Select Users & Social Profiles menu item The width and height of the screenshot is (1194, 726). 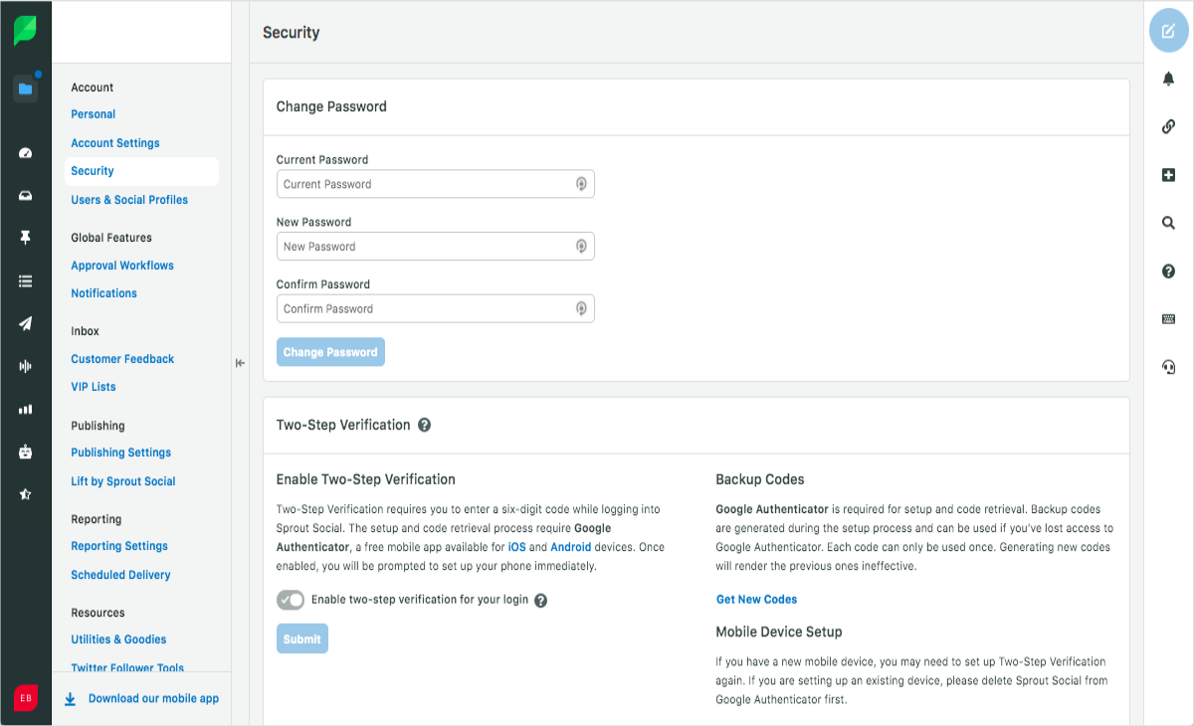coord(129,200)
